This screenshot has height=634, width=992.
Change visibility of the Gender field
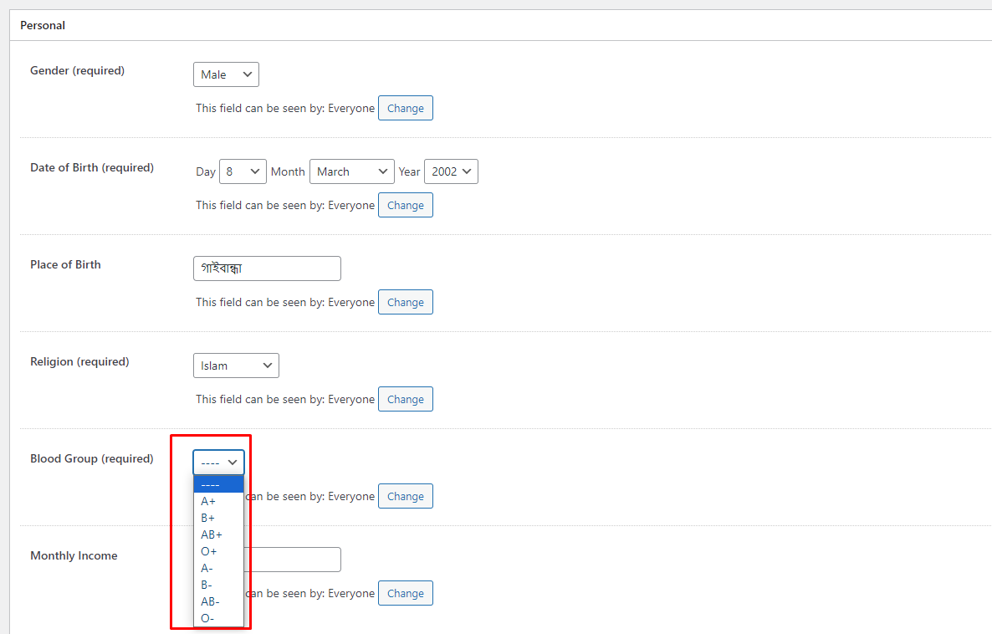406,108
